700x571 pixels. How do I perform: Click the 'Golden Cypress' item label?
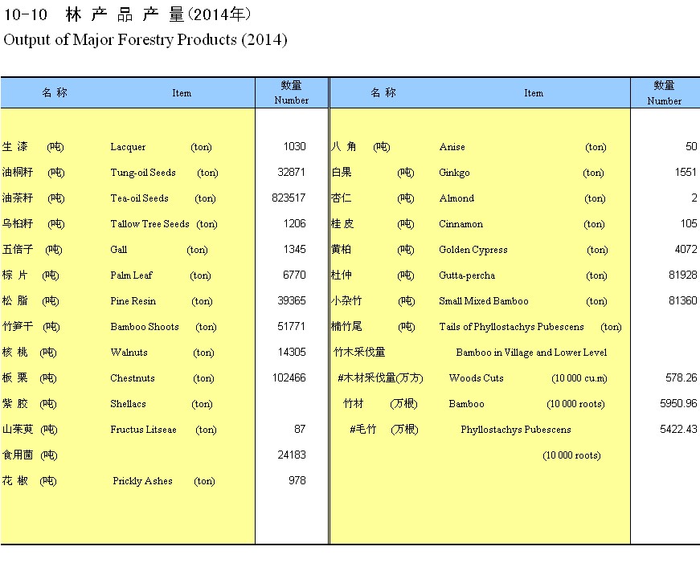(x=473, y=250)
